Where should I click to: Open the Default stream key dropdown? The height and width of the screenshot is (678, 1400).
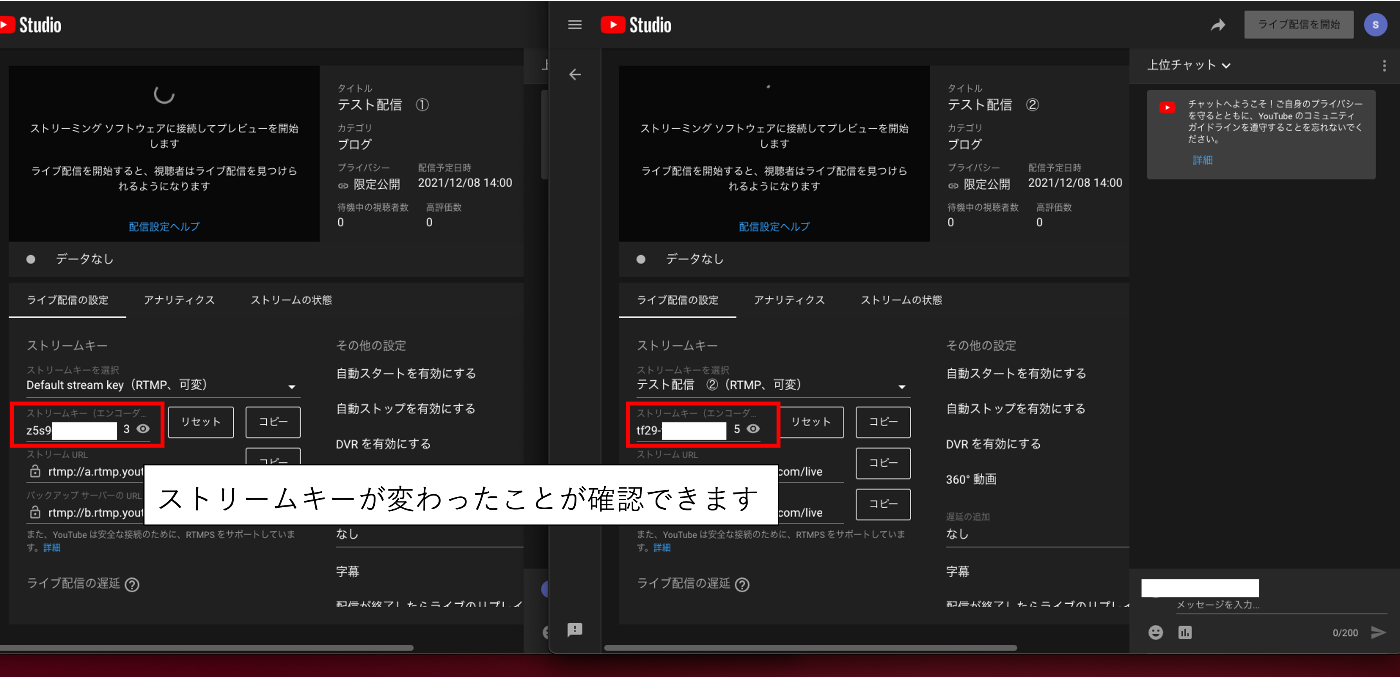(x=292, y=386)
